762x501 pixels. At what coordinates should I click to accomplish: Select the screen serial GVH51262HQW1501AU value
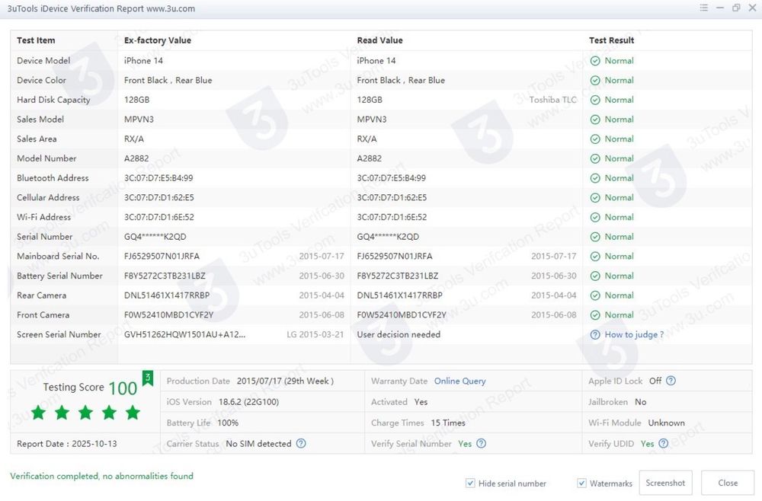tap(184, 334)
